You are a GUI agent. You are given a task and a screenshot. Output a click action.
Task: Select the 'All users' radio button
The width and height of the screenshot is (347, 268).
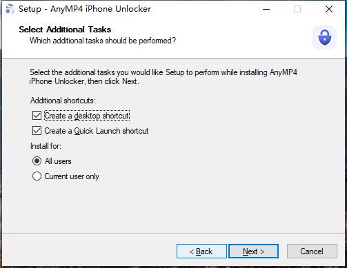point(37,161)
